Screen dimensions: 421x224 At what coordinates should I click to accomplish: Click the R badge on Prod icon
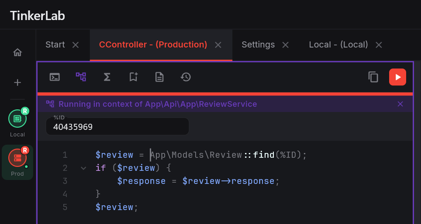[x=25, y=150]
